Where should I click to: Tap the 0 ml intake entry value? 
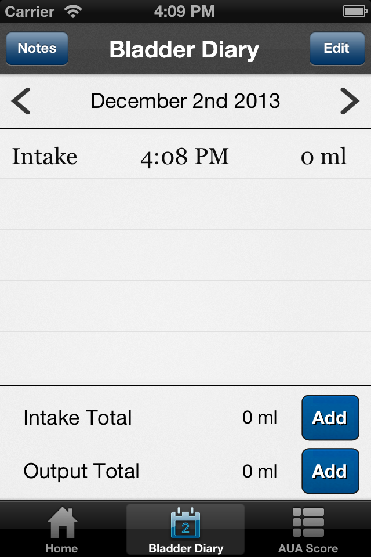323,156
